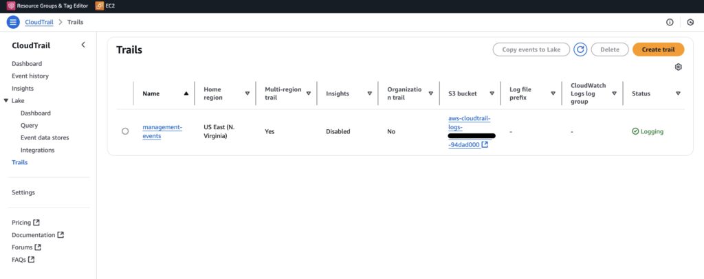The width and height of the screenshot is (704, 279).
Task: Open the Lake Dashboard item
Action: (x=36, y=113)
